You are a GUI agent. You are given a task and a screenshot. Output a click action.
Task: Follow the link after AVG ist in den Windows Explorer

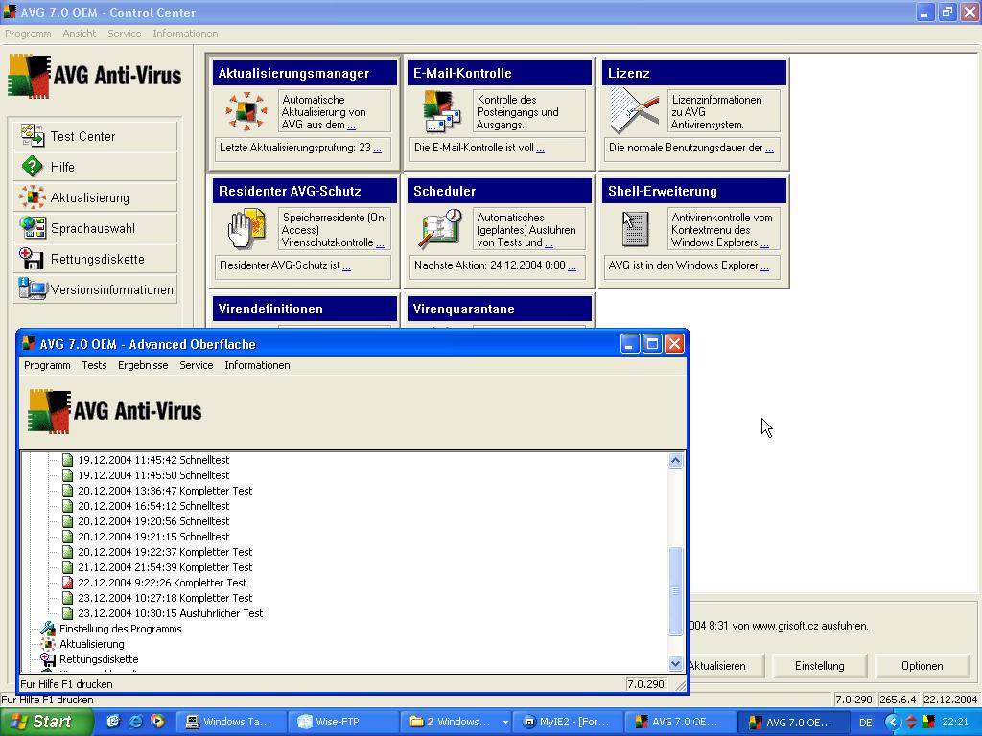click(x=764, y=266)
